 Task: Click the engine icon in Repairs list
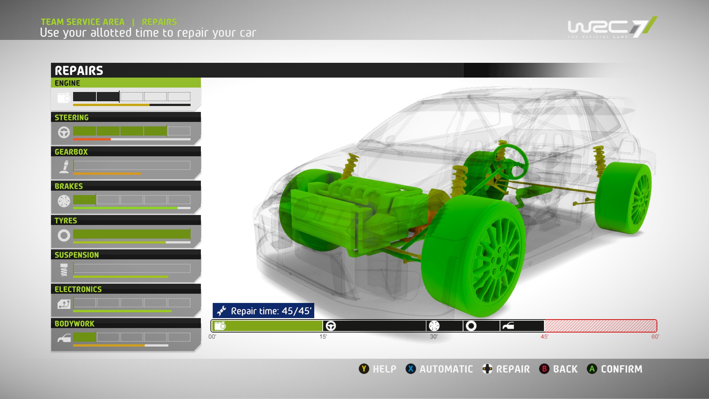tap(64, 98)
